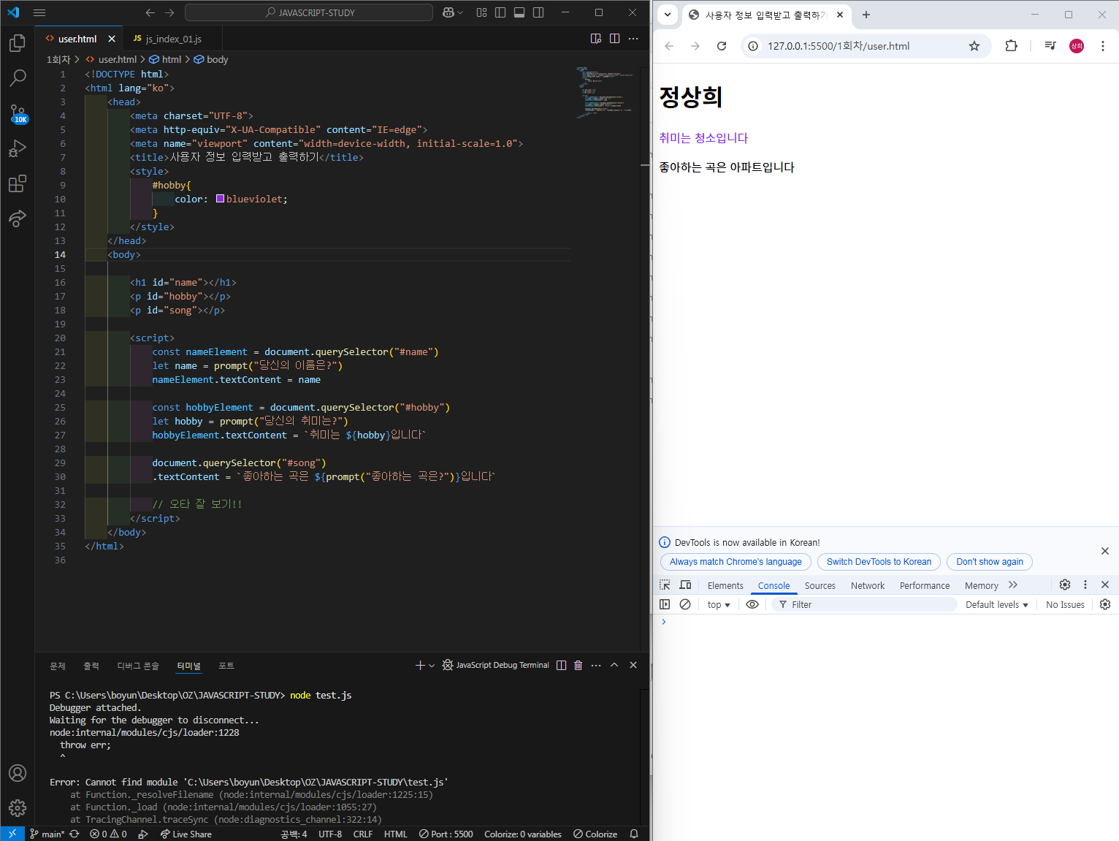This screenshot has height=841, width=1119.
Task: Open the Live Share activity bar icon
Action: (x=18, y=218)
